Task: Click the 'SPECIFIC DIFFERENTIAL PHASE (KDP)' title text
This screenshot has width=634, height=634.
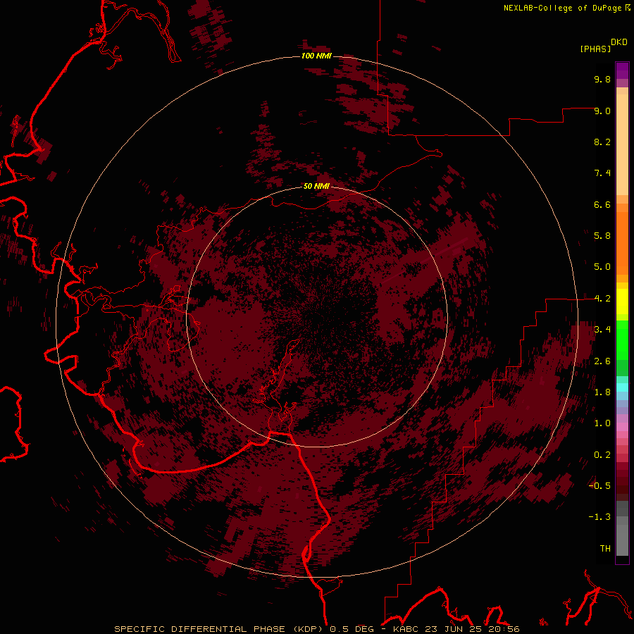Action: pos(220,629)
